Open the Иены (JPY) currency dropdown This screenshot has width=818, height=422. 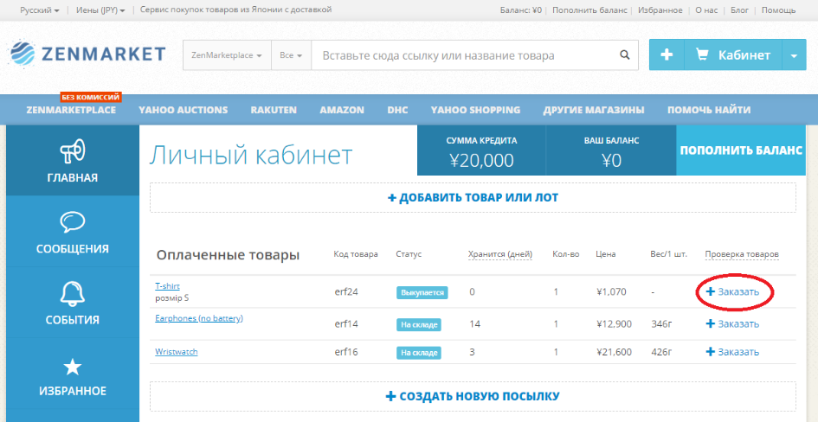100,10
